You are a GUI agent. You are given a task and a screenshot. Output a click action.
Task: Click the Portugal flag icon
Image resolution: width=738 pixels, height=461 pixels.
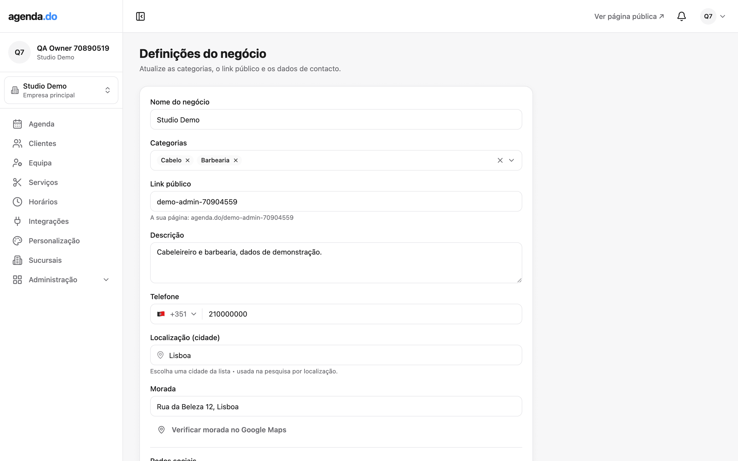tap(161, 314)
